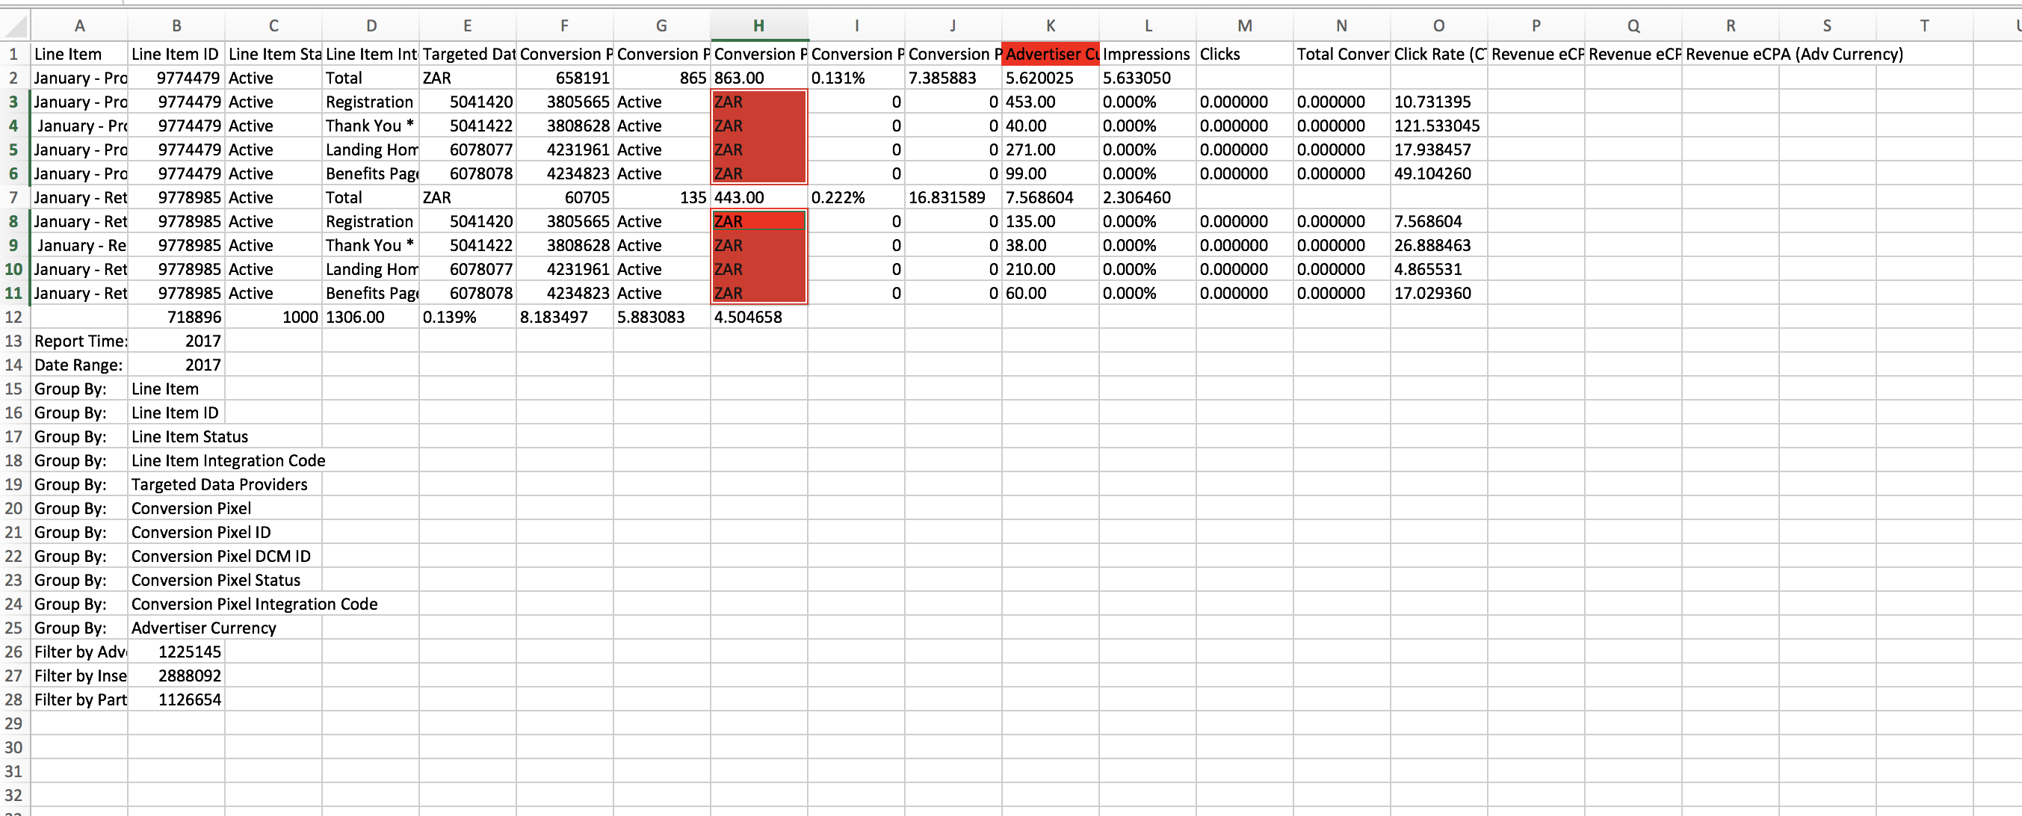The width and height of the screenshot is (2022, 816).
Task: Click the Clicks header cell
Action: (x=1243, y=54)
